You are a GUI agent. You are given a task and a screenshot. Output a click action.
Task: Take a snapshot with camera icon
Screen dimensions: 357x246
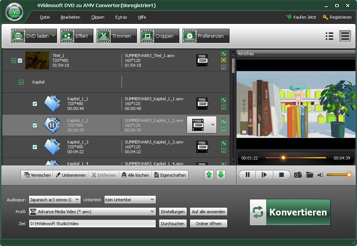pos(297,175)
